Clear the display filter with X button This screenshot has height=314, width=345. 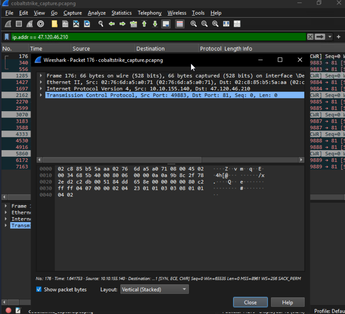310,37
